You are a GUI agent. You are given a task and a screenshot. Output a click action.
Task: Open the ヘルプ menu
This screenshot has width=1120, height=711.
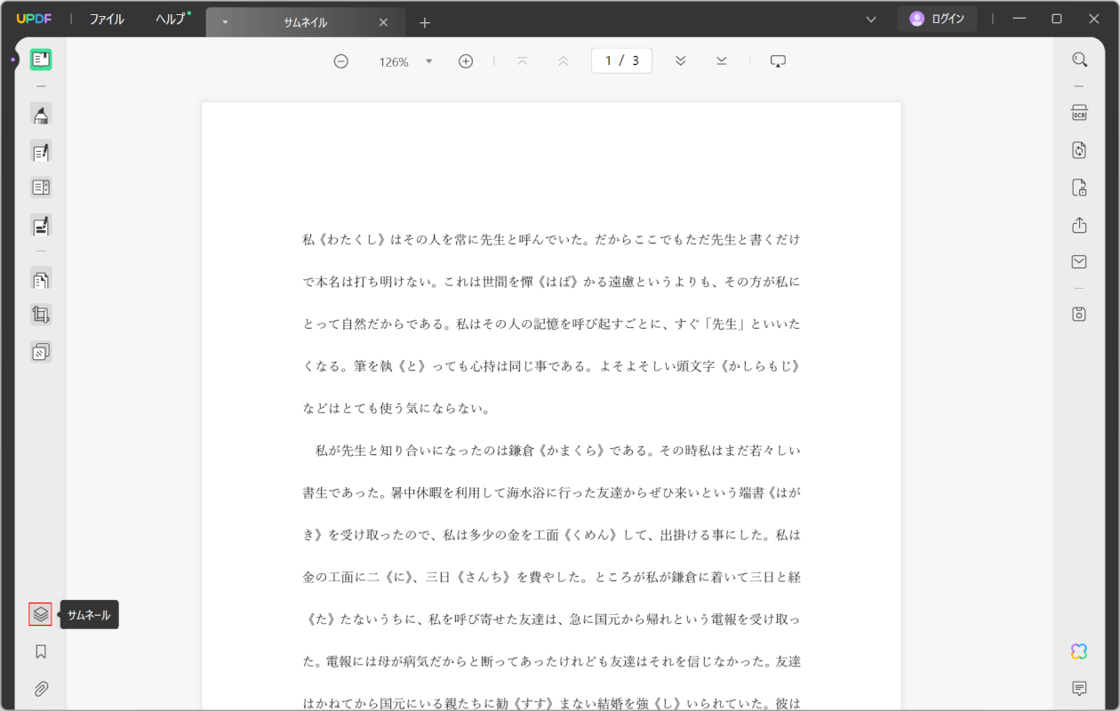(x=171, y=20)
